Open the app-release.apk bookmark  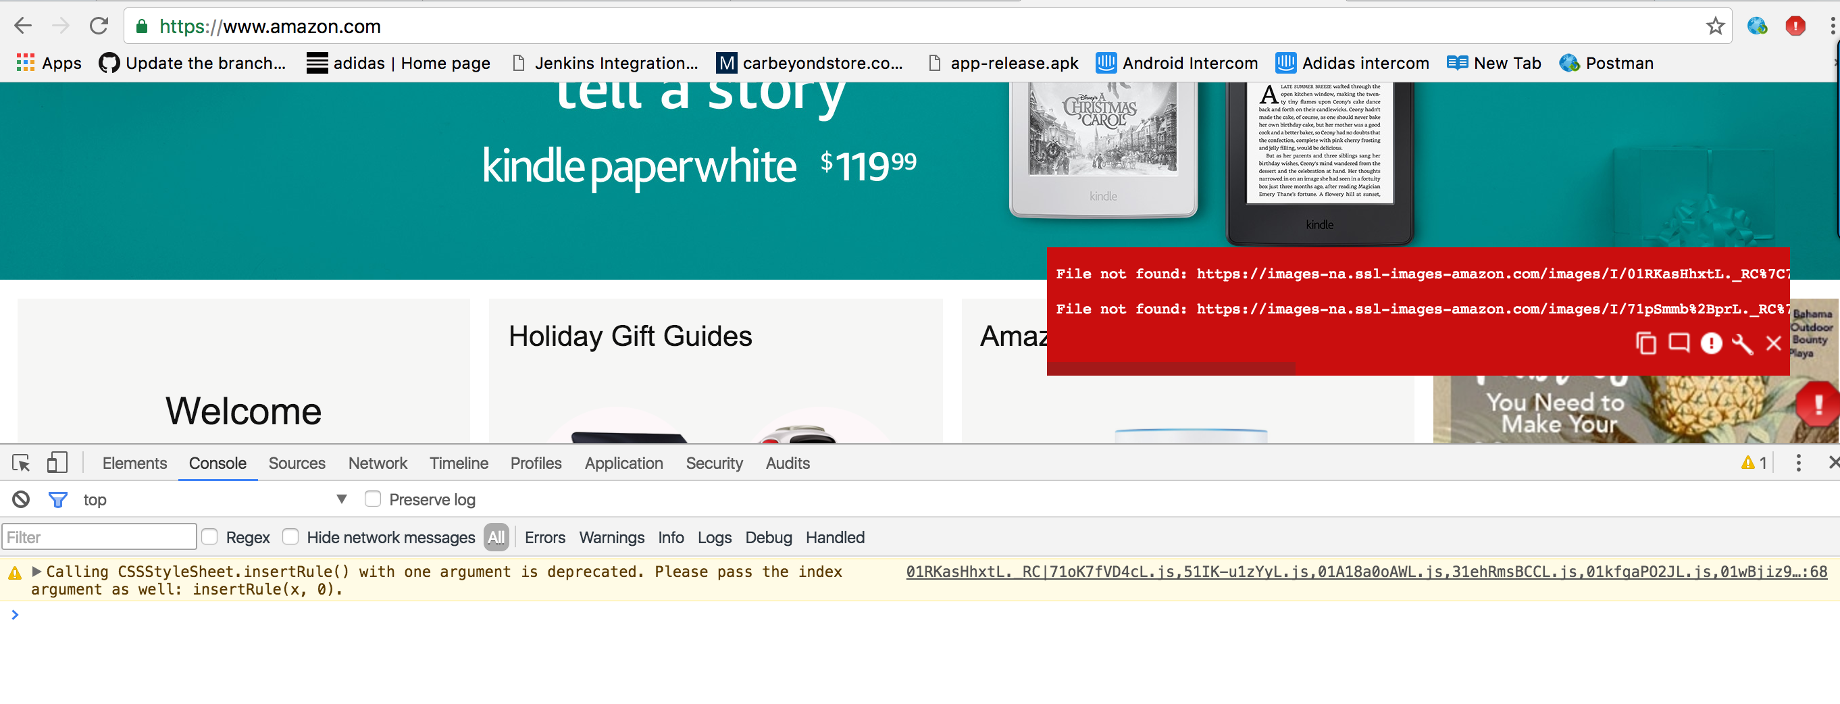click(x=1003, y=63)
